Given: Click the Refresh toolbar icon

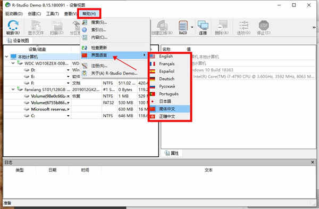Looking at the screenshot, I should pos(13,25).
